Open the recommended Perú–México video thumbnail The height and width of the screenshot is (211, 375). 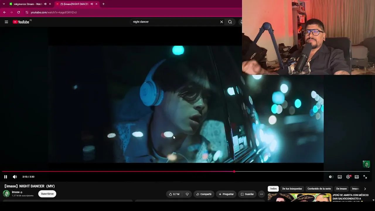(x=299, y=198)
